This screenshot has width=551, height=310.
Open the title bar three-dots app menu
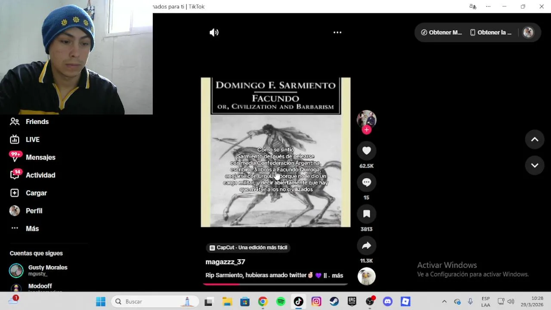488,6
